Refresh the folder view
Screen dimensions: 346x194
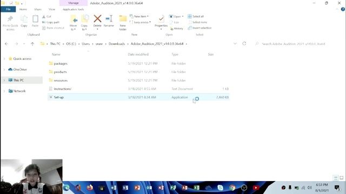244,44
